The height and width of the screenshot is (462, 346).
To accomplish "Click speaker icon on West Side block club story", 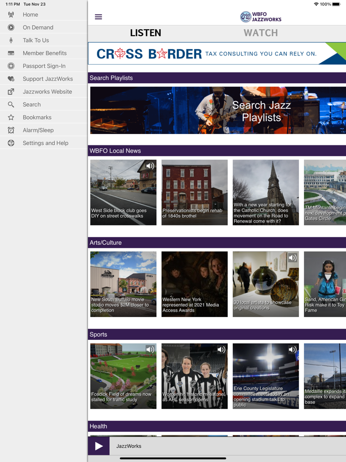I will coord(150,166).
